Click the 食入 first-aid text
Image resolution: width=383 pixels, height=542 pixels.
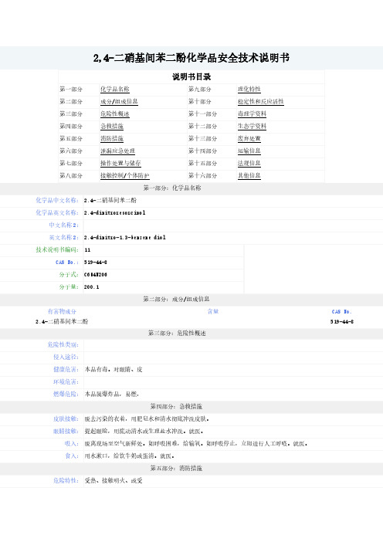129,456
